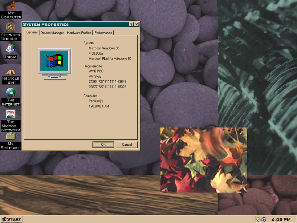Screen dimensions: 297x223
Task: Dismiss the dialog with Cancel
Action: coord(127,145)
